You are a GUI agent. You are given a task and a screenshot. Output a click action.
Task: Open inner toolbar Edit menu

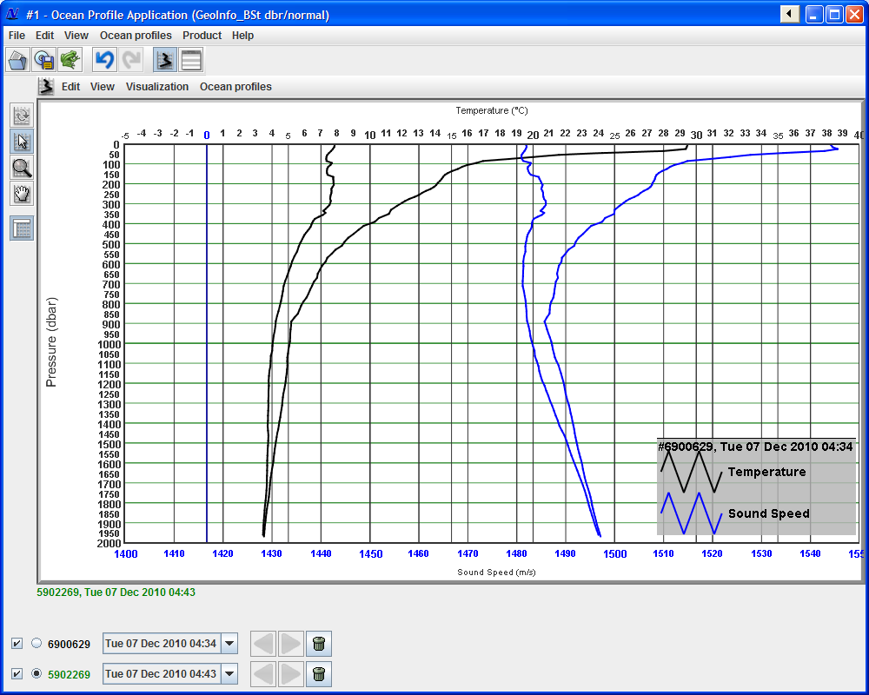click(x=71, y=87)
